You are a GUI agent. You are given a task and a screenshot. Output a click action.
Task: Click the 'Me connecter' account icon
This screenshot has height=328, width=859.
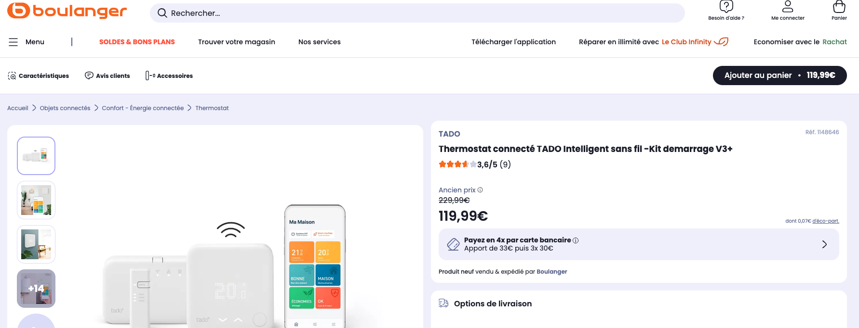(788, 7)
